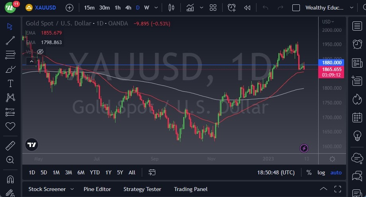366x197 pixels.
Task: Open the public chat cloud icon
Action: (357, 158)
